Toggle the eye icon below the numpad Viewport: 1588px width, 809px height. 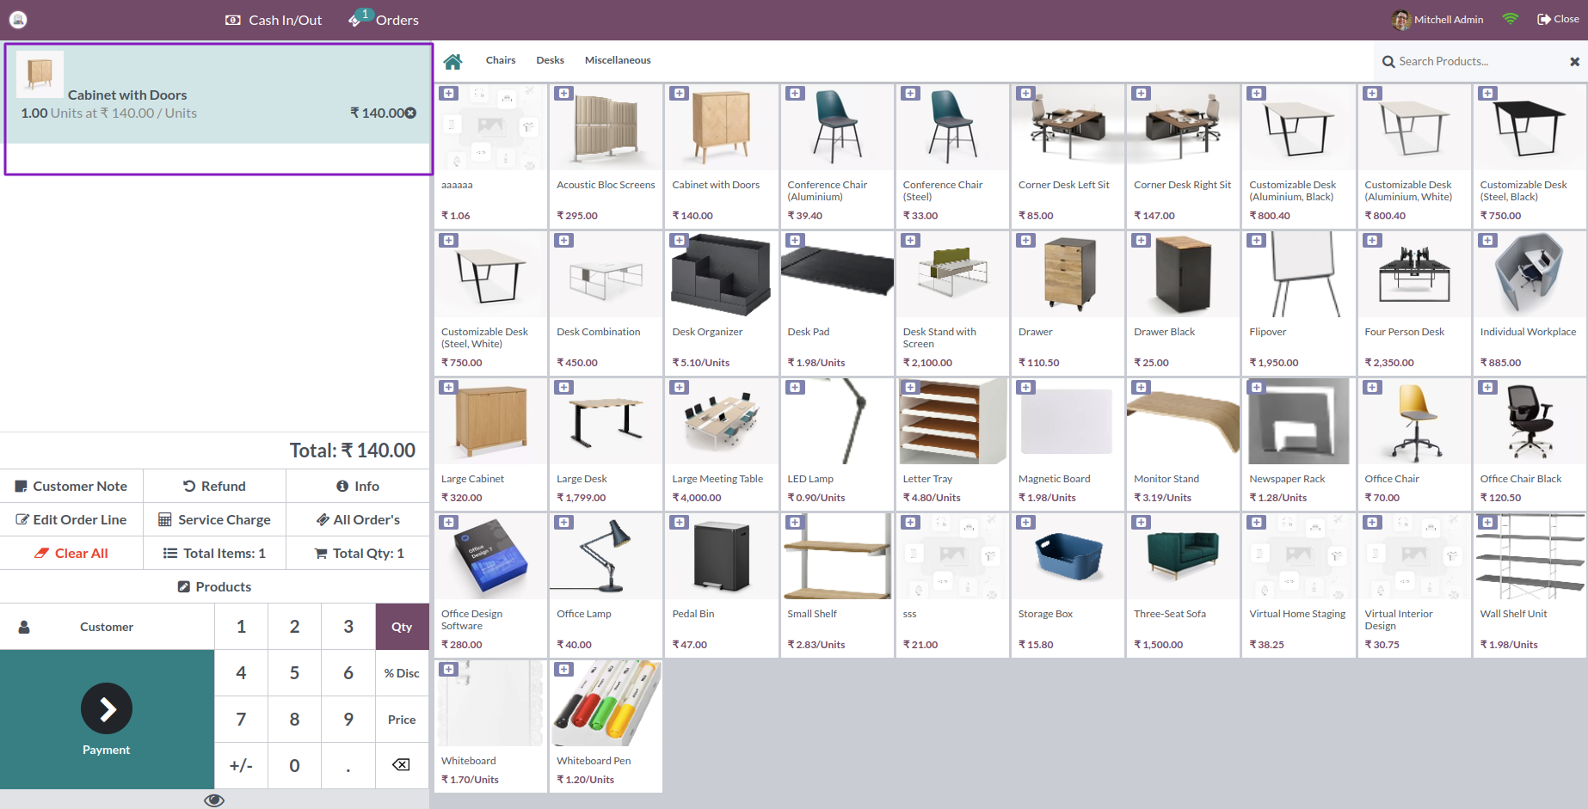point(214,800)
